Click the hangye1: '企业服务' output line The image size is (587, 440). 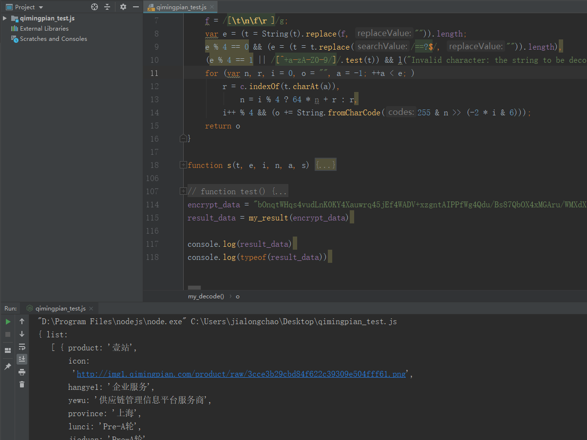[112, 387]
